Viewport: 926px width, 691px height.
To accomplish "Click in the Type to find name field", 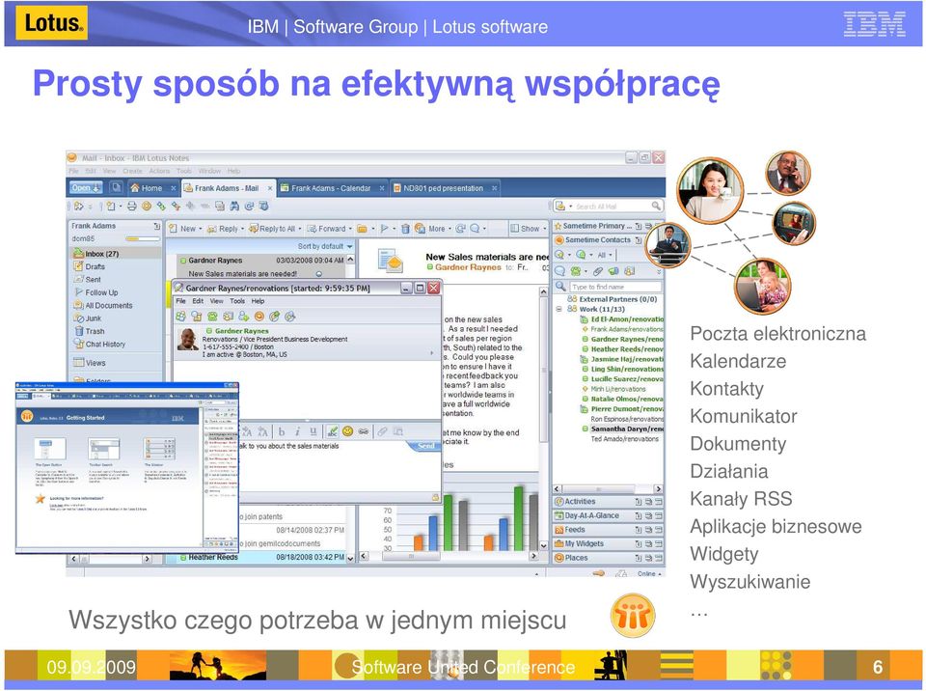I will pos(615,287).
